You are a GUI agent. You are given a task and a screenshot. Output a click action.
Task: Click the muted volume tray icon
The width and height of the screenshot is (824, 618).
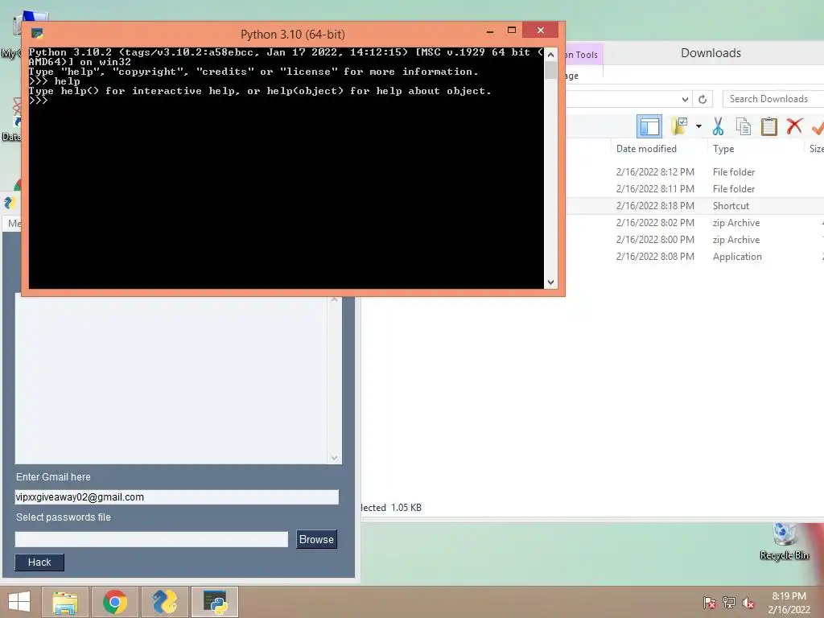(748, 602)
